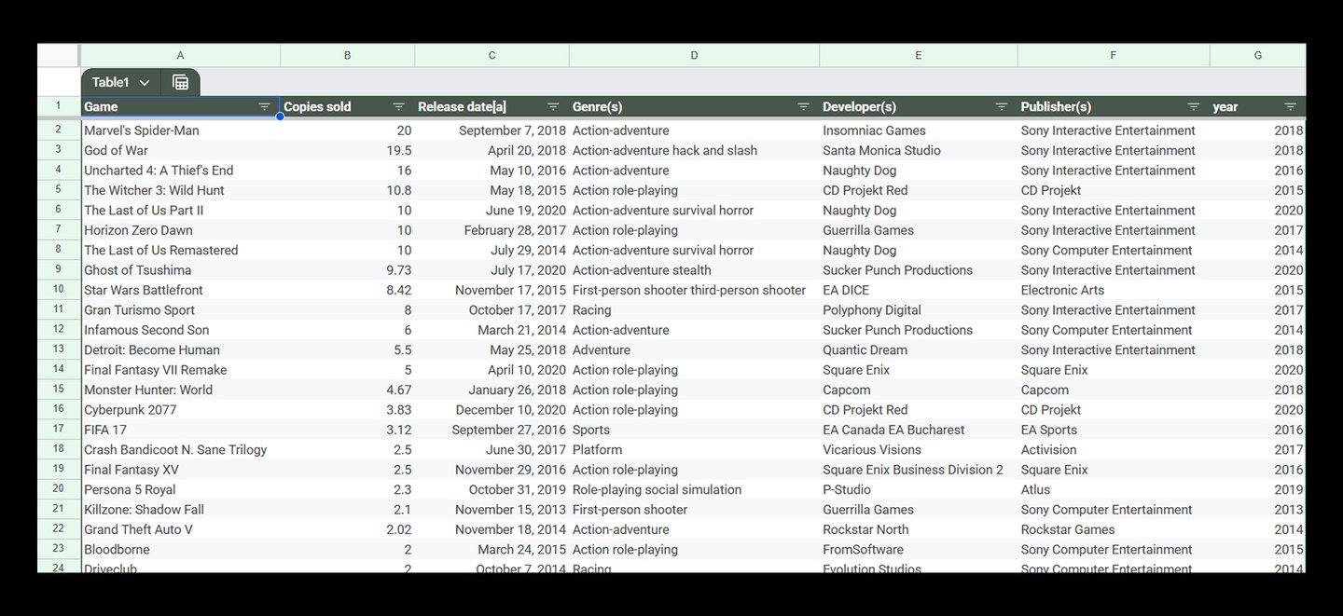Select the Ghost of Tsushima cell
Image resolution: width=1343 pixels, height=616 pixels.
pos(180,270)
